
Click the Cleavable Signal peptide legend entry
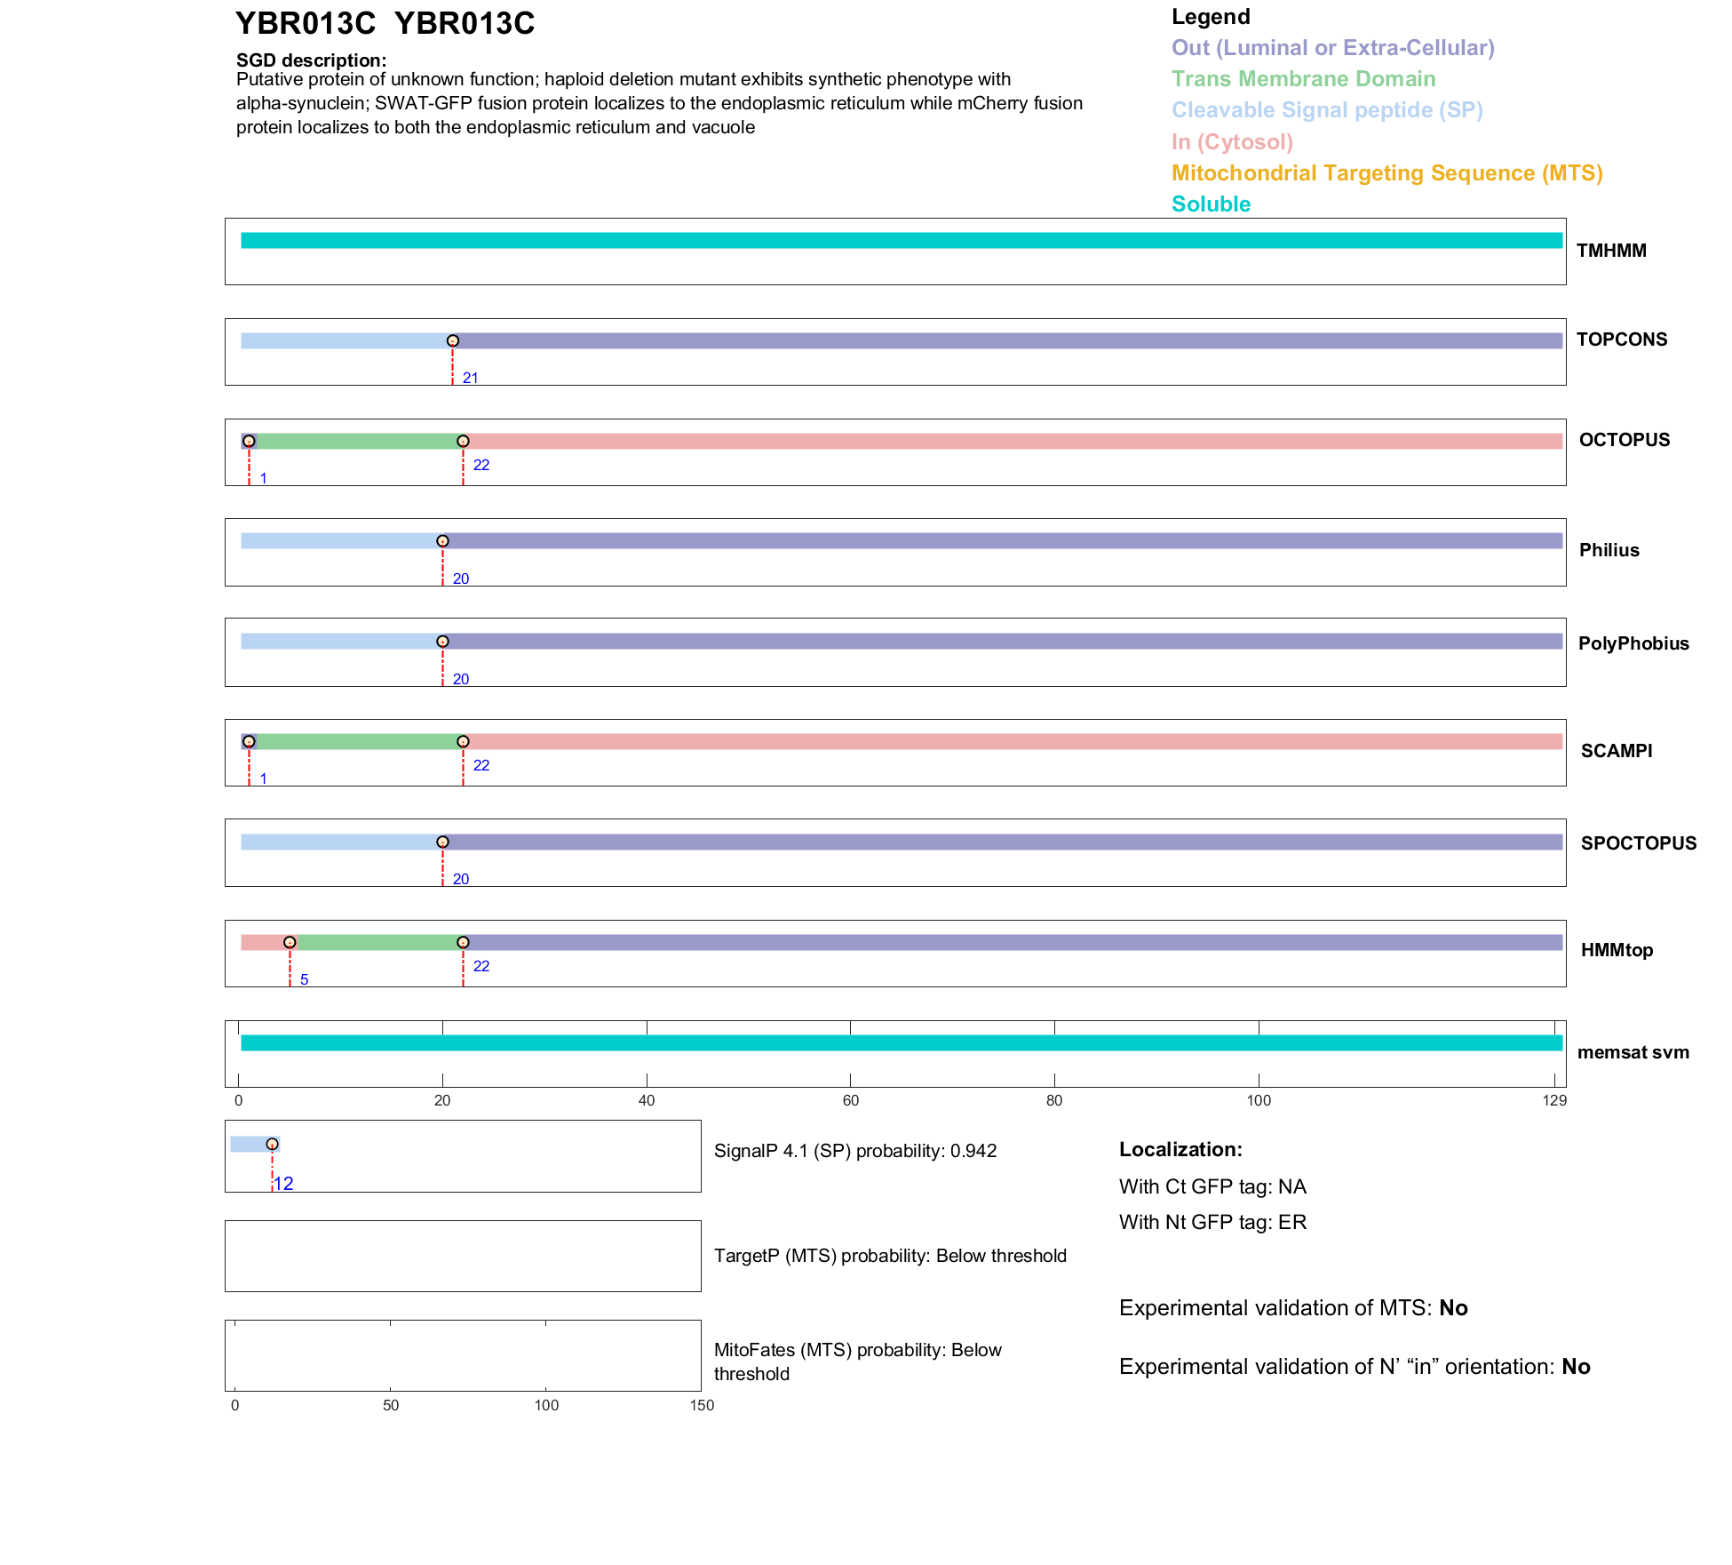pos(1327,110)
